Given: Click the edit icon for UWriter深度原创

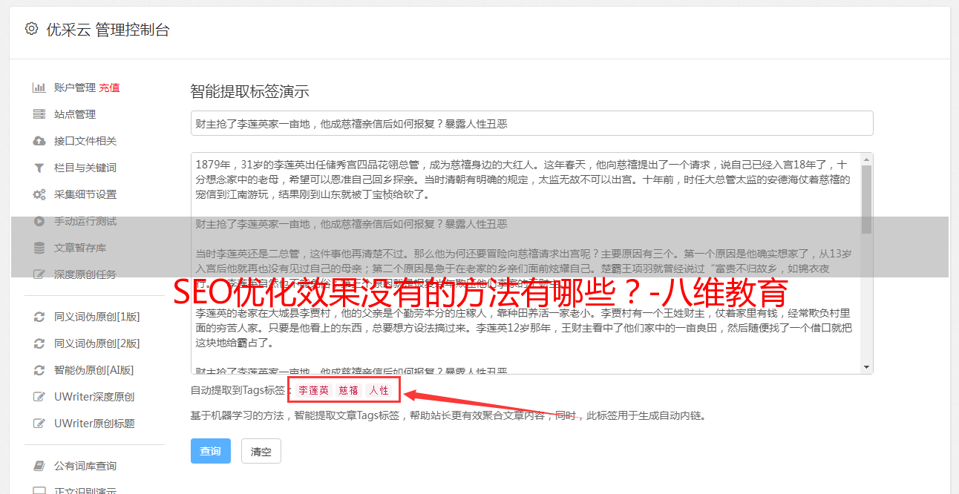Looking at the screenshot, I should 39,397.
